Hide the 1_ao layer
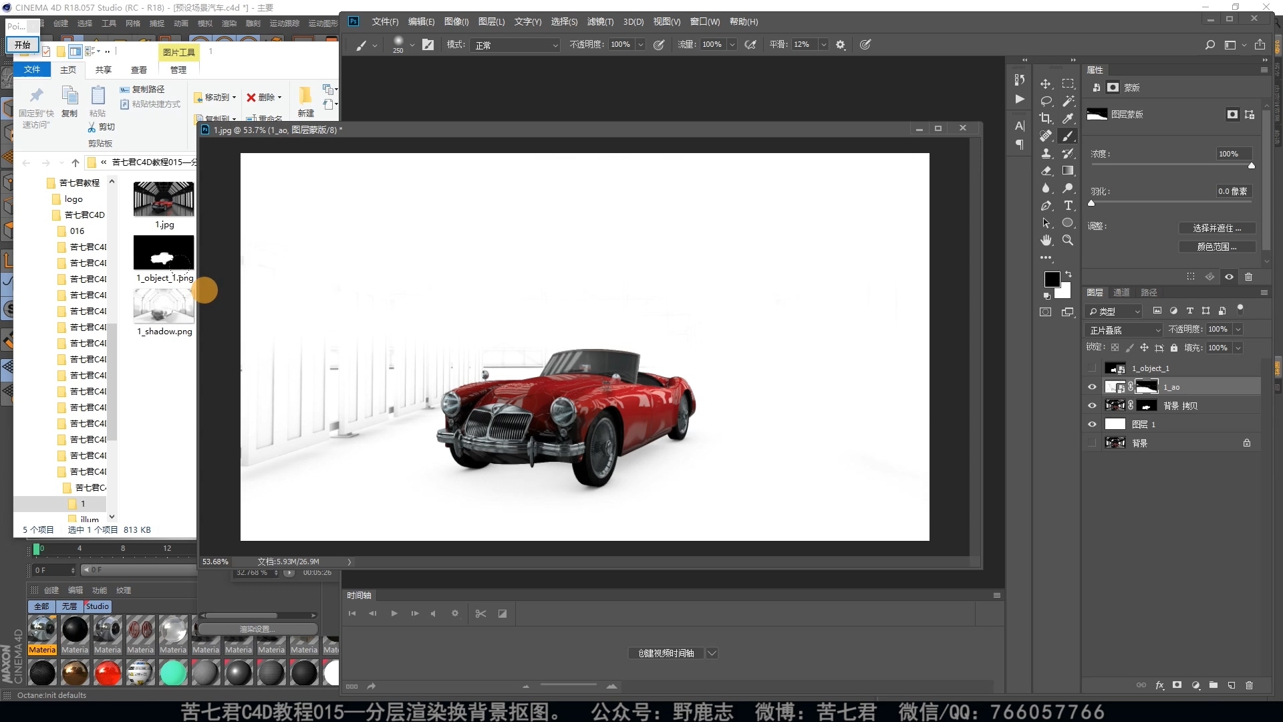Screen dimensions: 1283x722 tap(1092, 387)
